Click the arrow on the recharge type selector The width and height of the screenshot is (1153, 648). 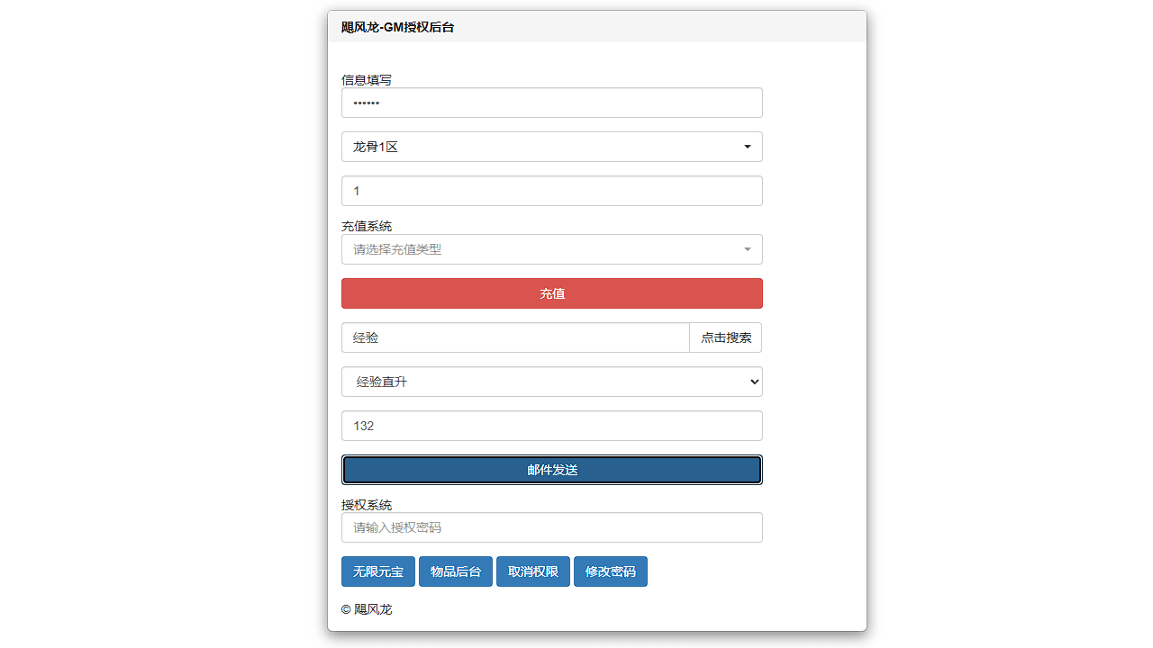(x=747, y=249)
